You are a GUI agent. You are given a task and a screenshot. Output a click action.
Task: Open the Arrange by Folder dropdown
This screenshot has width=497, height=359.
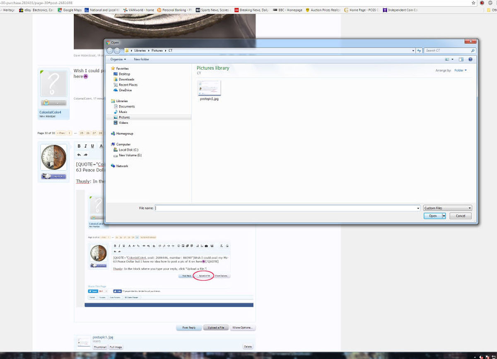tap(460, 70)
